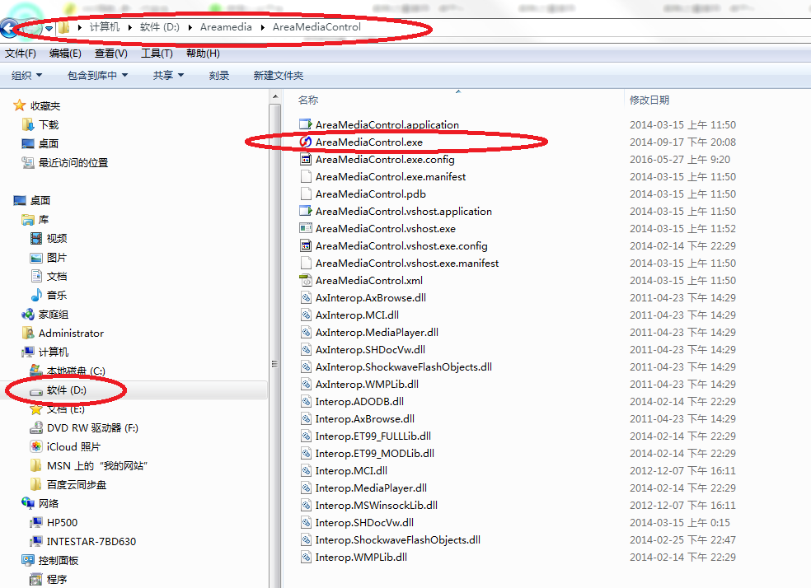This screenshot has width=811, height=588.
Task: Click the iCloud 照片 icon in sidebar
Action: pyautogui.click(x=36, y=446)
